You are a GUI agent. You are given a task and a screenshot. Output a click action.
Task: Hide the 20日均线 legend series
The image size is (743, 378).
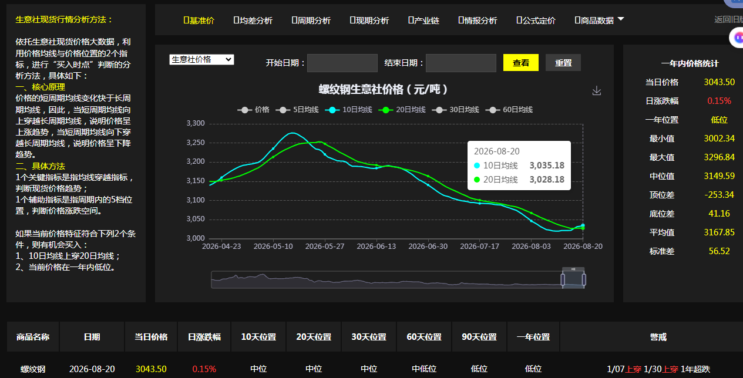click(402, 110)
